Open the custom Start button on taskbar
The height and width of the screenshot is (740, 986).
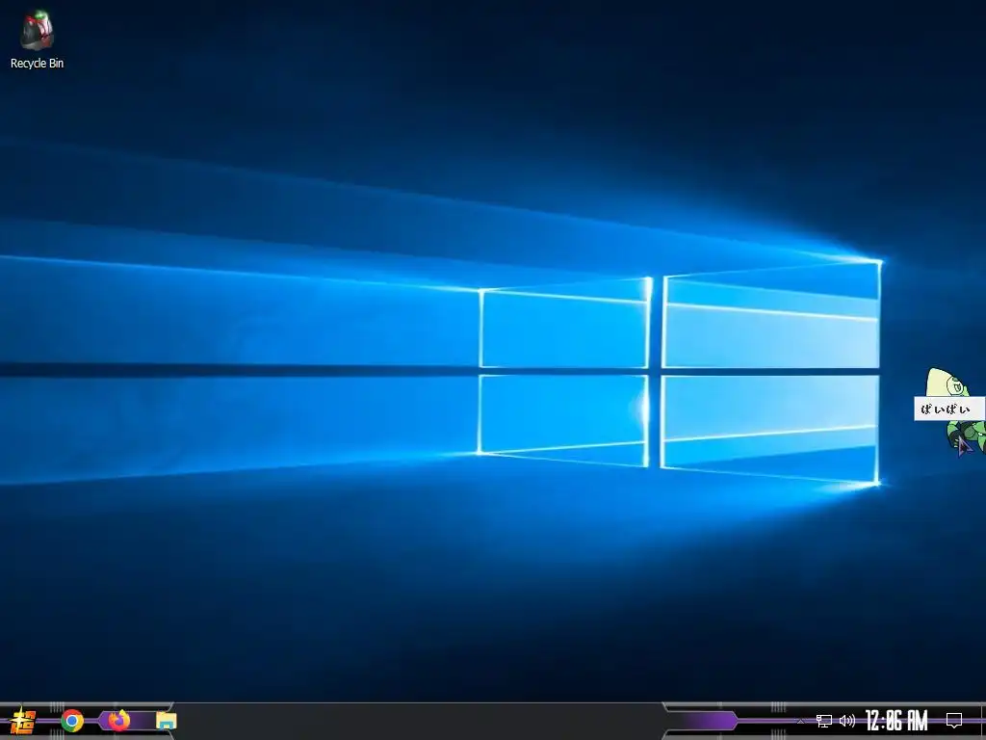pos(23,721)
